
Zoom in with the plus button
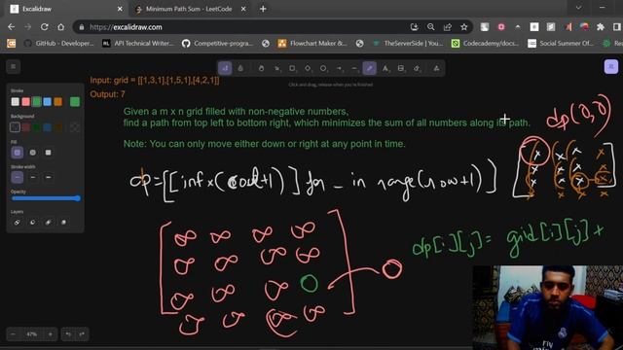51,334
